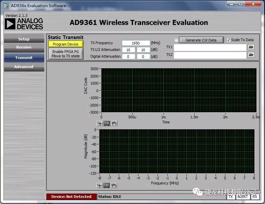
Task: Click the TX Frequency input field
Action: coord(135,43)
